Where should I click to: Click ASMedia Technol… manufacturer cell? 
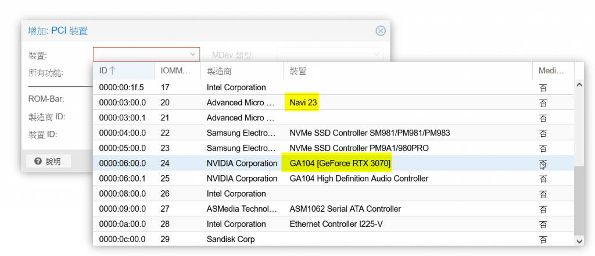pos(242,209)
